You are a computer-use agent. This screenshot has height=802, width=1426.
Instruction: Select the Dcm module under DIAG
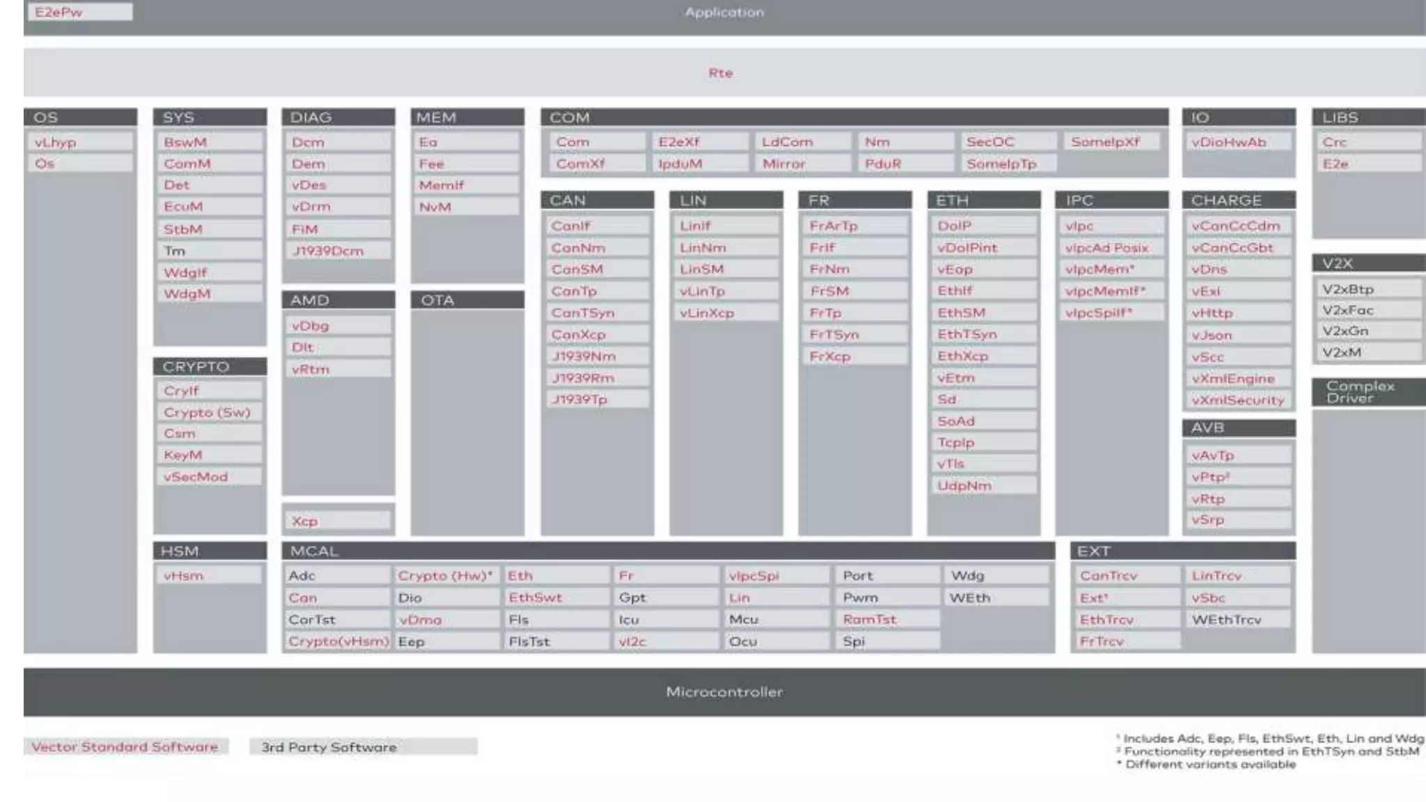click(x=338, y=142)
